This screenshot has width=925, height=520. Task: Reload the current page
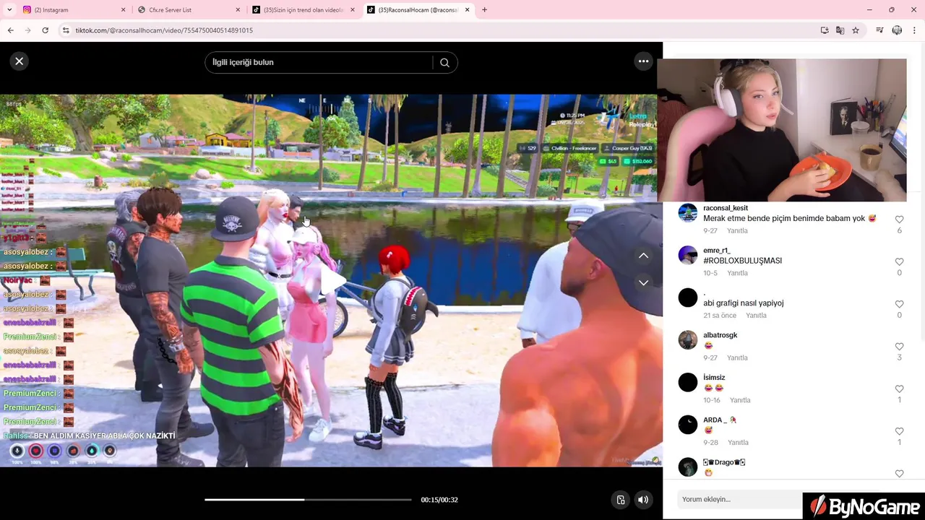tap(45, 30)
